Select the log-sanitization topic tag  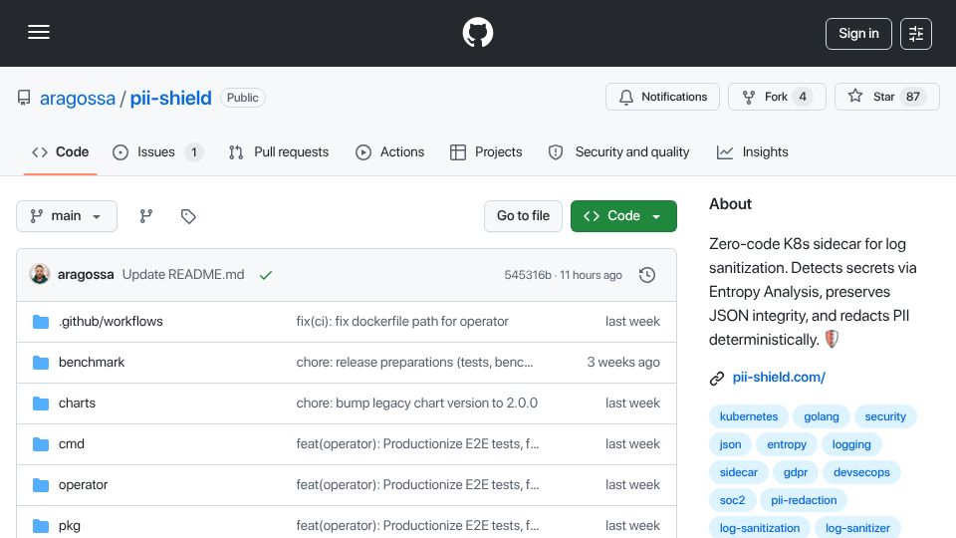[x=760, y=528]
